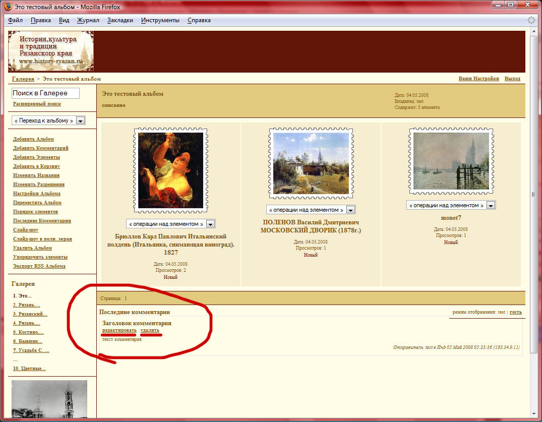The width and height of the screenshot is (542, 422).
Task: Open the Вид menu
Action: point(64,20)
